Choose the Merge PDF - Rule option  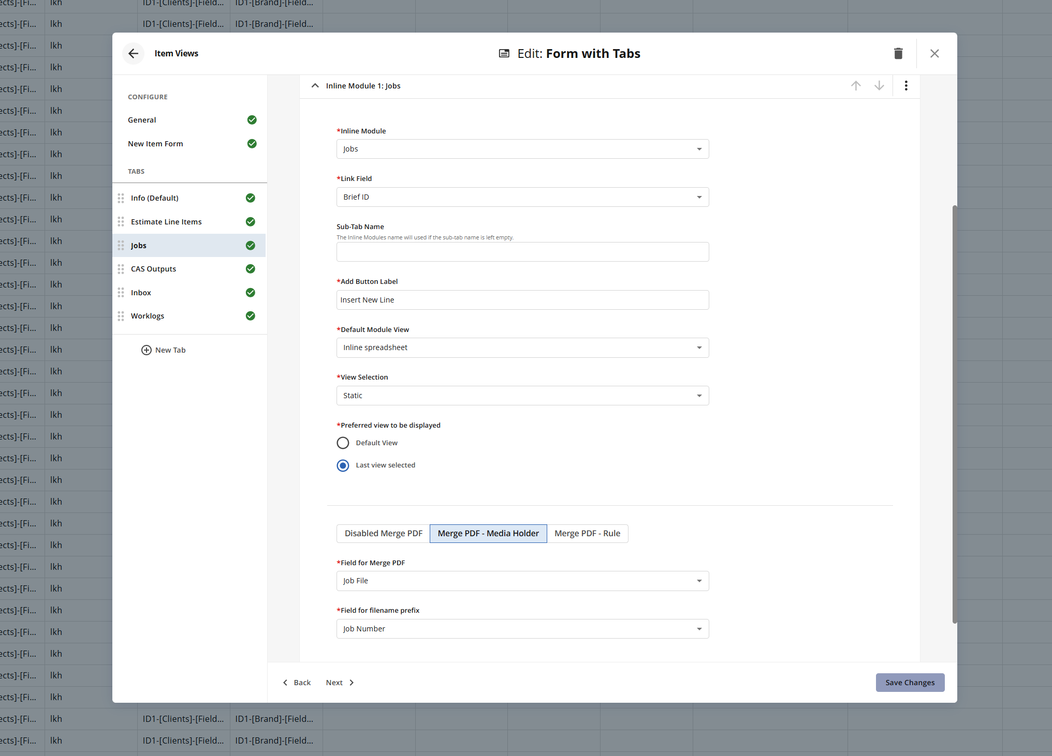(x=587, y=533)
